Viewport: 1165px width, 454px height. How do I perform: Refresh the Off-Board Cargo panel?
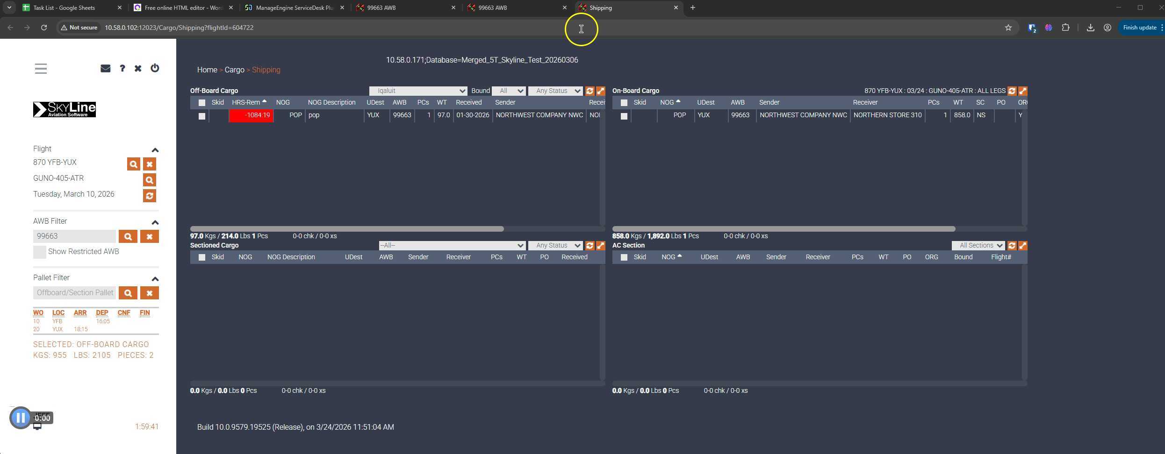(590, 91)
